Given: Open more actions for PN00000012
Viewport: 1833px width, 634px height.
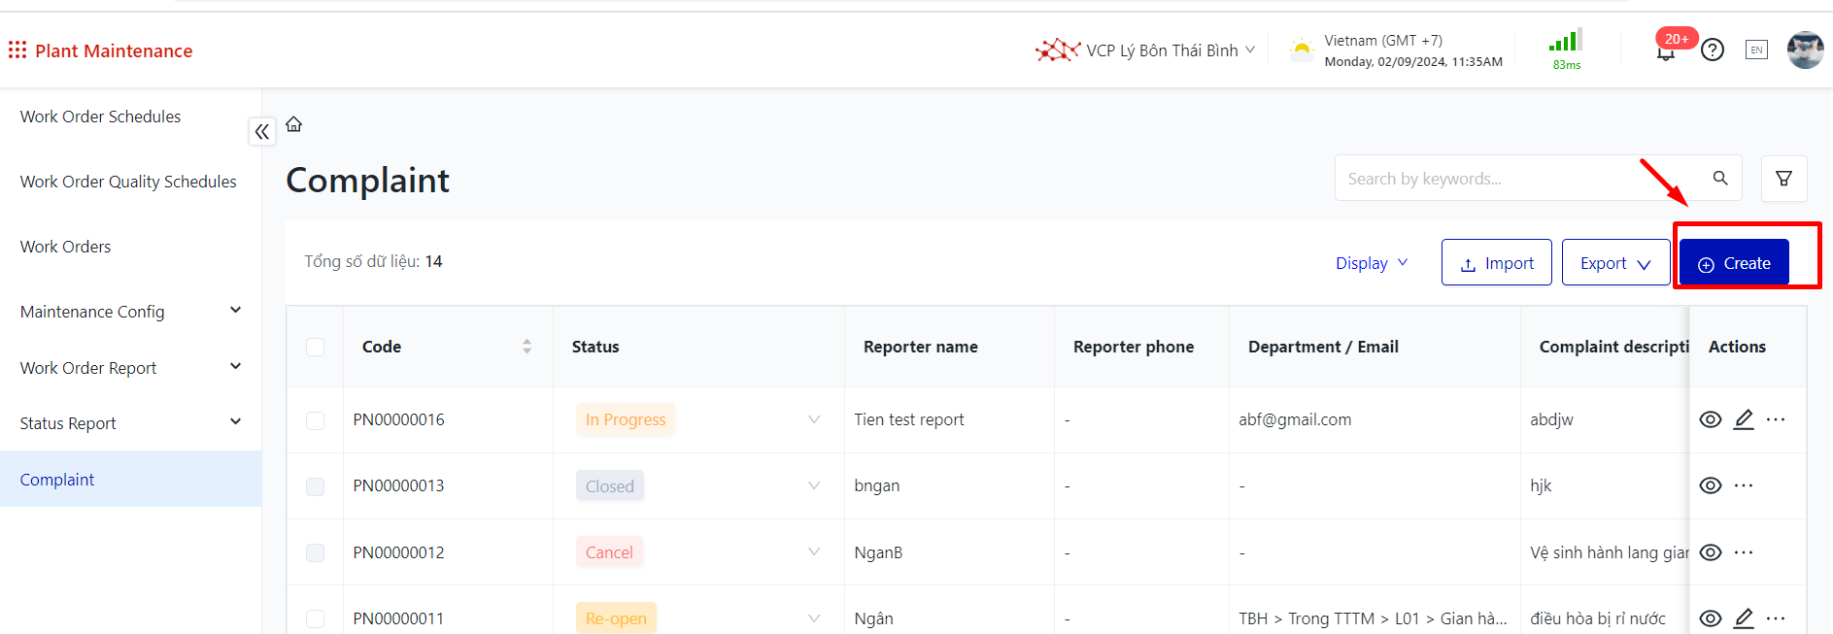Looking at the screenshot, I should click(1744, 552).
